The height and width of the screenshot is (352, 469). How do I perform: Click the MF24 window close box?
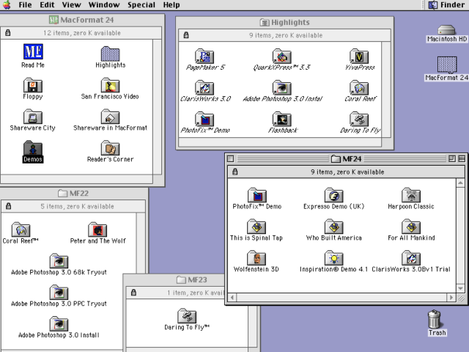point(230,158)
